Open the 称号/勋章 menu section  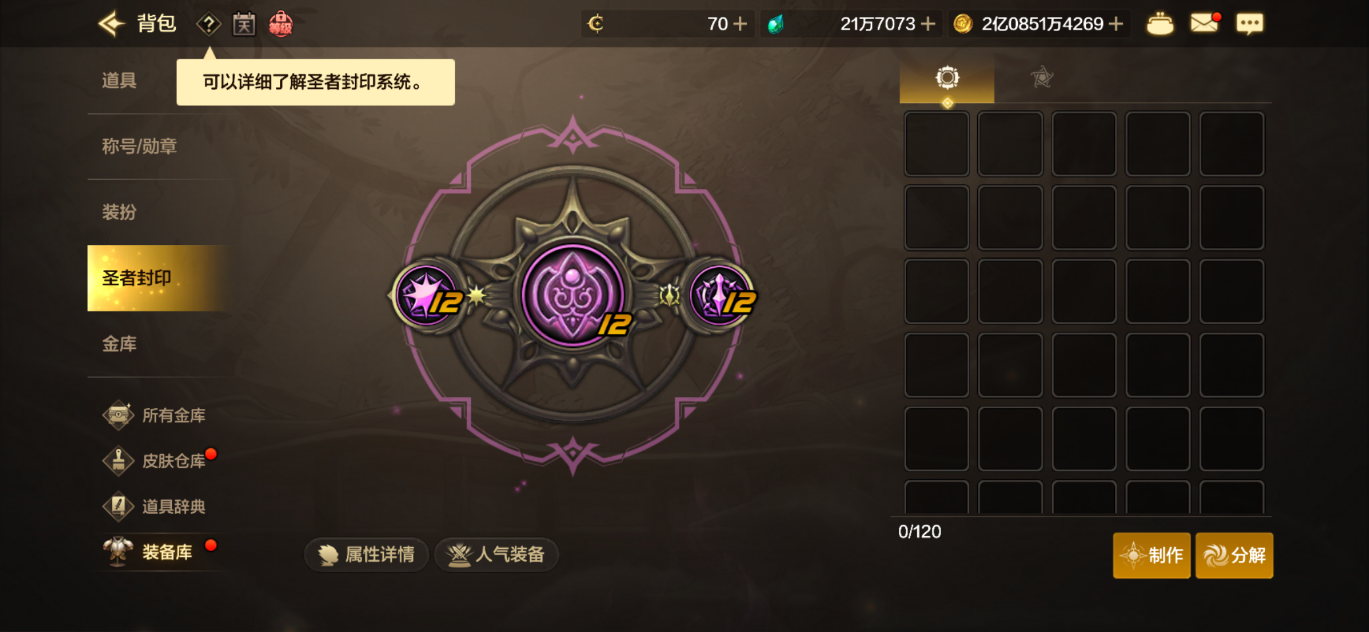coord(140,146)
